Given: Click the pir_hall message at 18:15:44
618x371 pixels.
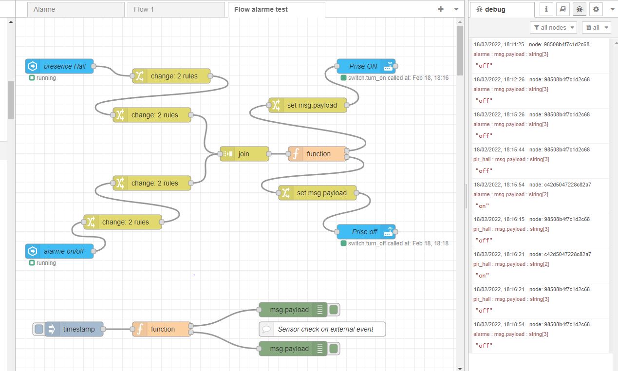Looking at the screenshot, I should [511, 159].
